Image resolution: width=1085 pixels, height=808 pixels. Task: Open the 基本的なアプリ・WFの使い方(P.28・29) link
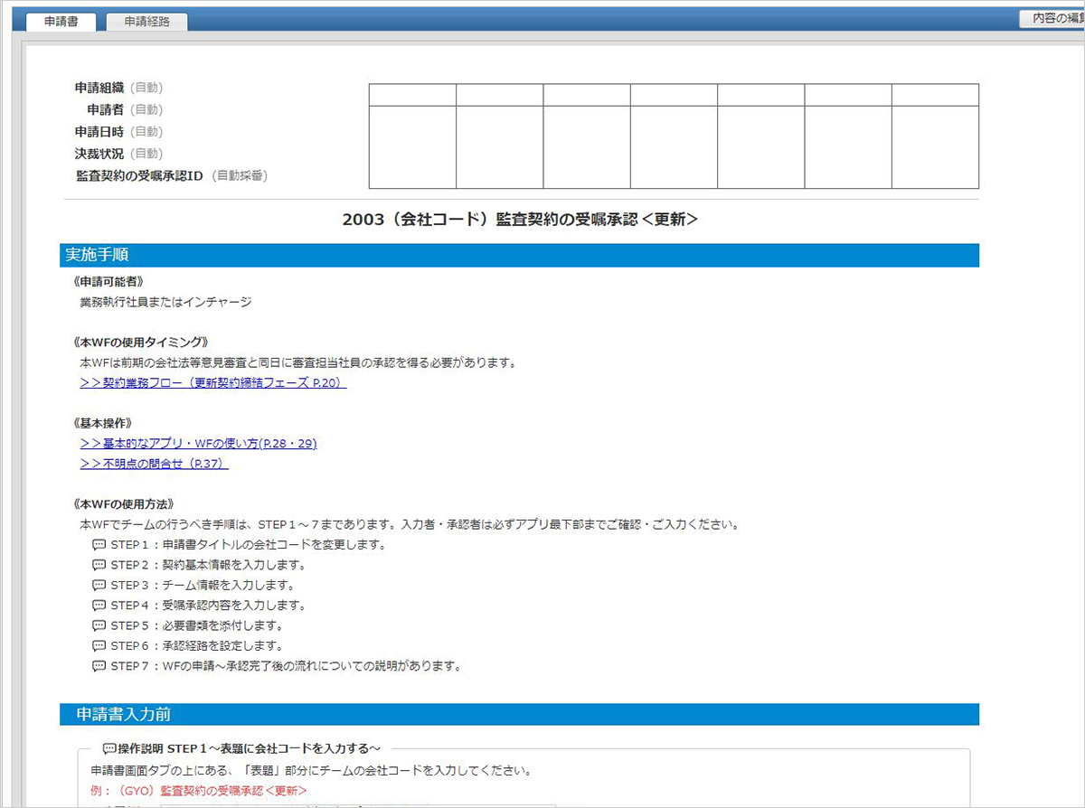coord(197,443)
